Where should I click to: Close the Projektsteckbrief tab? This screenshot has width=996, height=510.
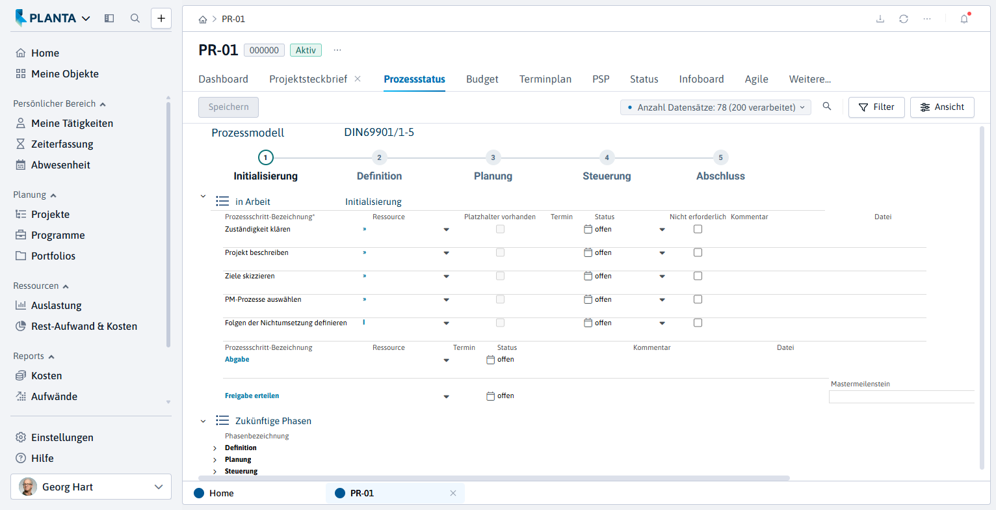pyautogui.click(x=358, y=79)
